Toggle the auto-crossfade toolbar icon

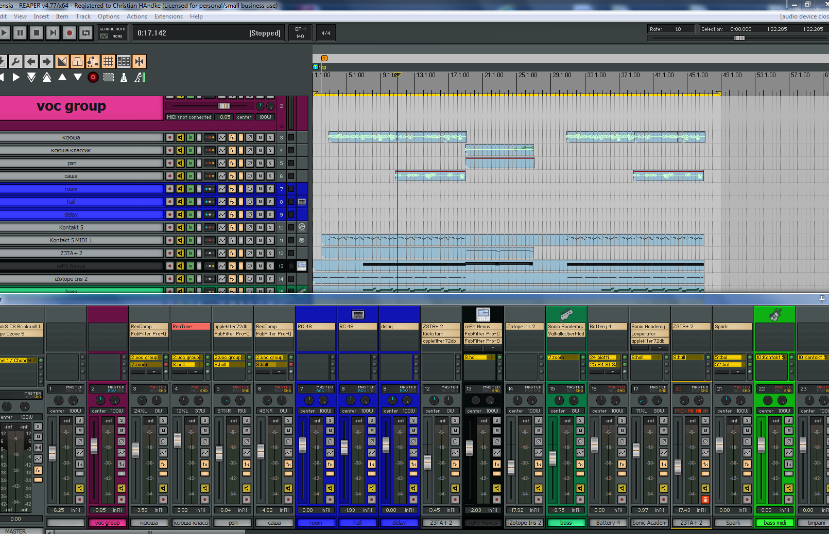point(62,62)
